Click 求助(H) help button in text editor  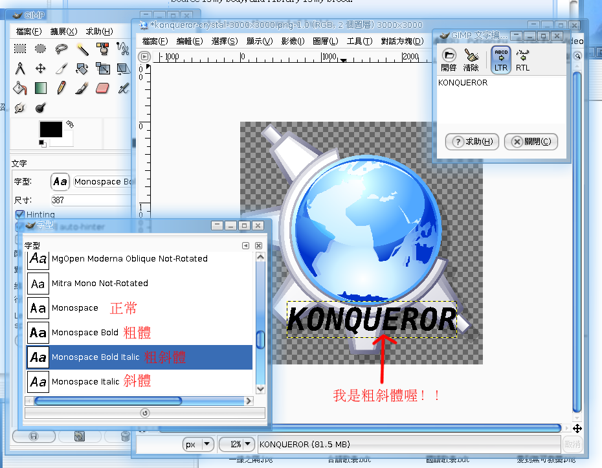[x=472, y=142]
